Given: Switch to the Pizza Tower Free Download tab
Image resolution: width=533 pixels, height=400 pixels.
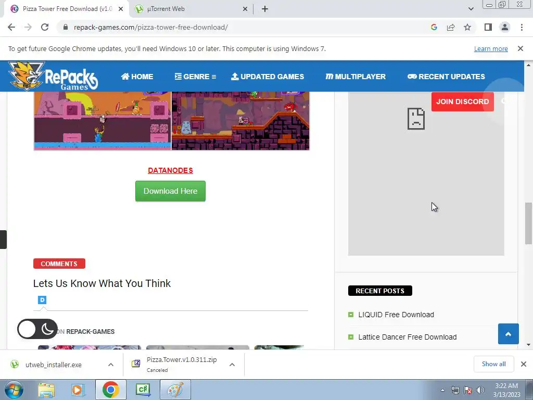Looking at the screenshot, I should tap(66, 9).
